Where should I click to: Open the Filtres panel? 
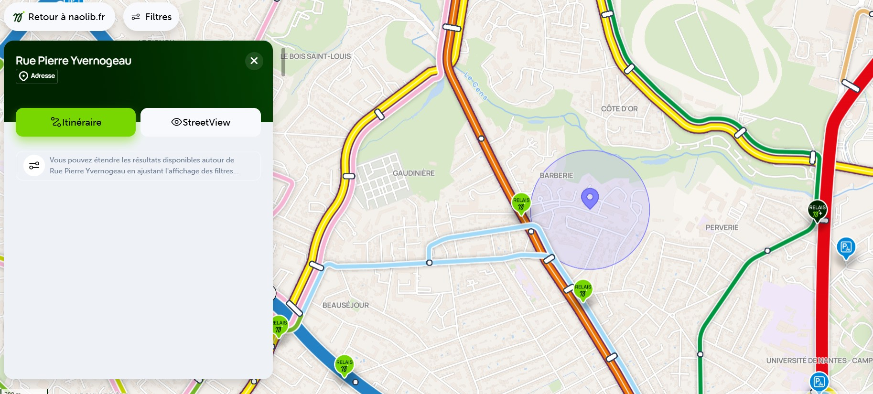point(151,17)
